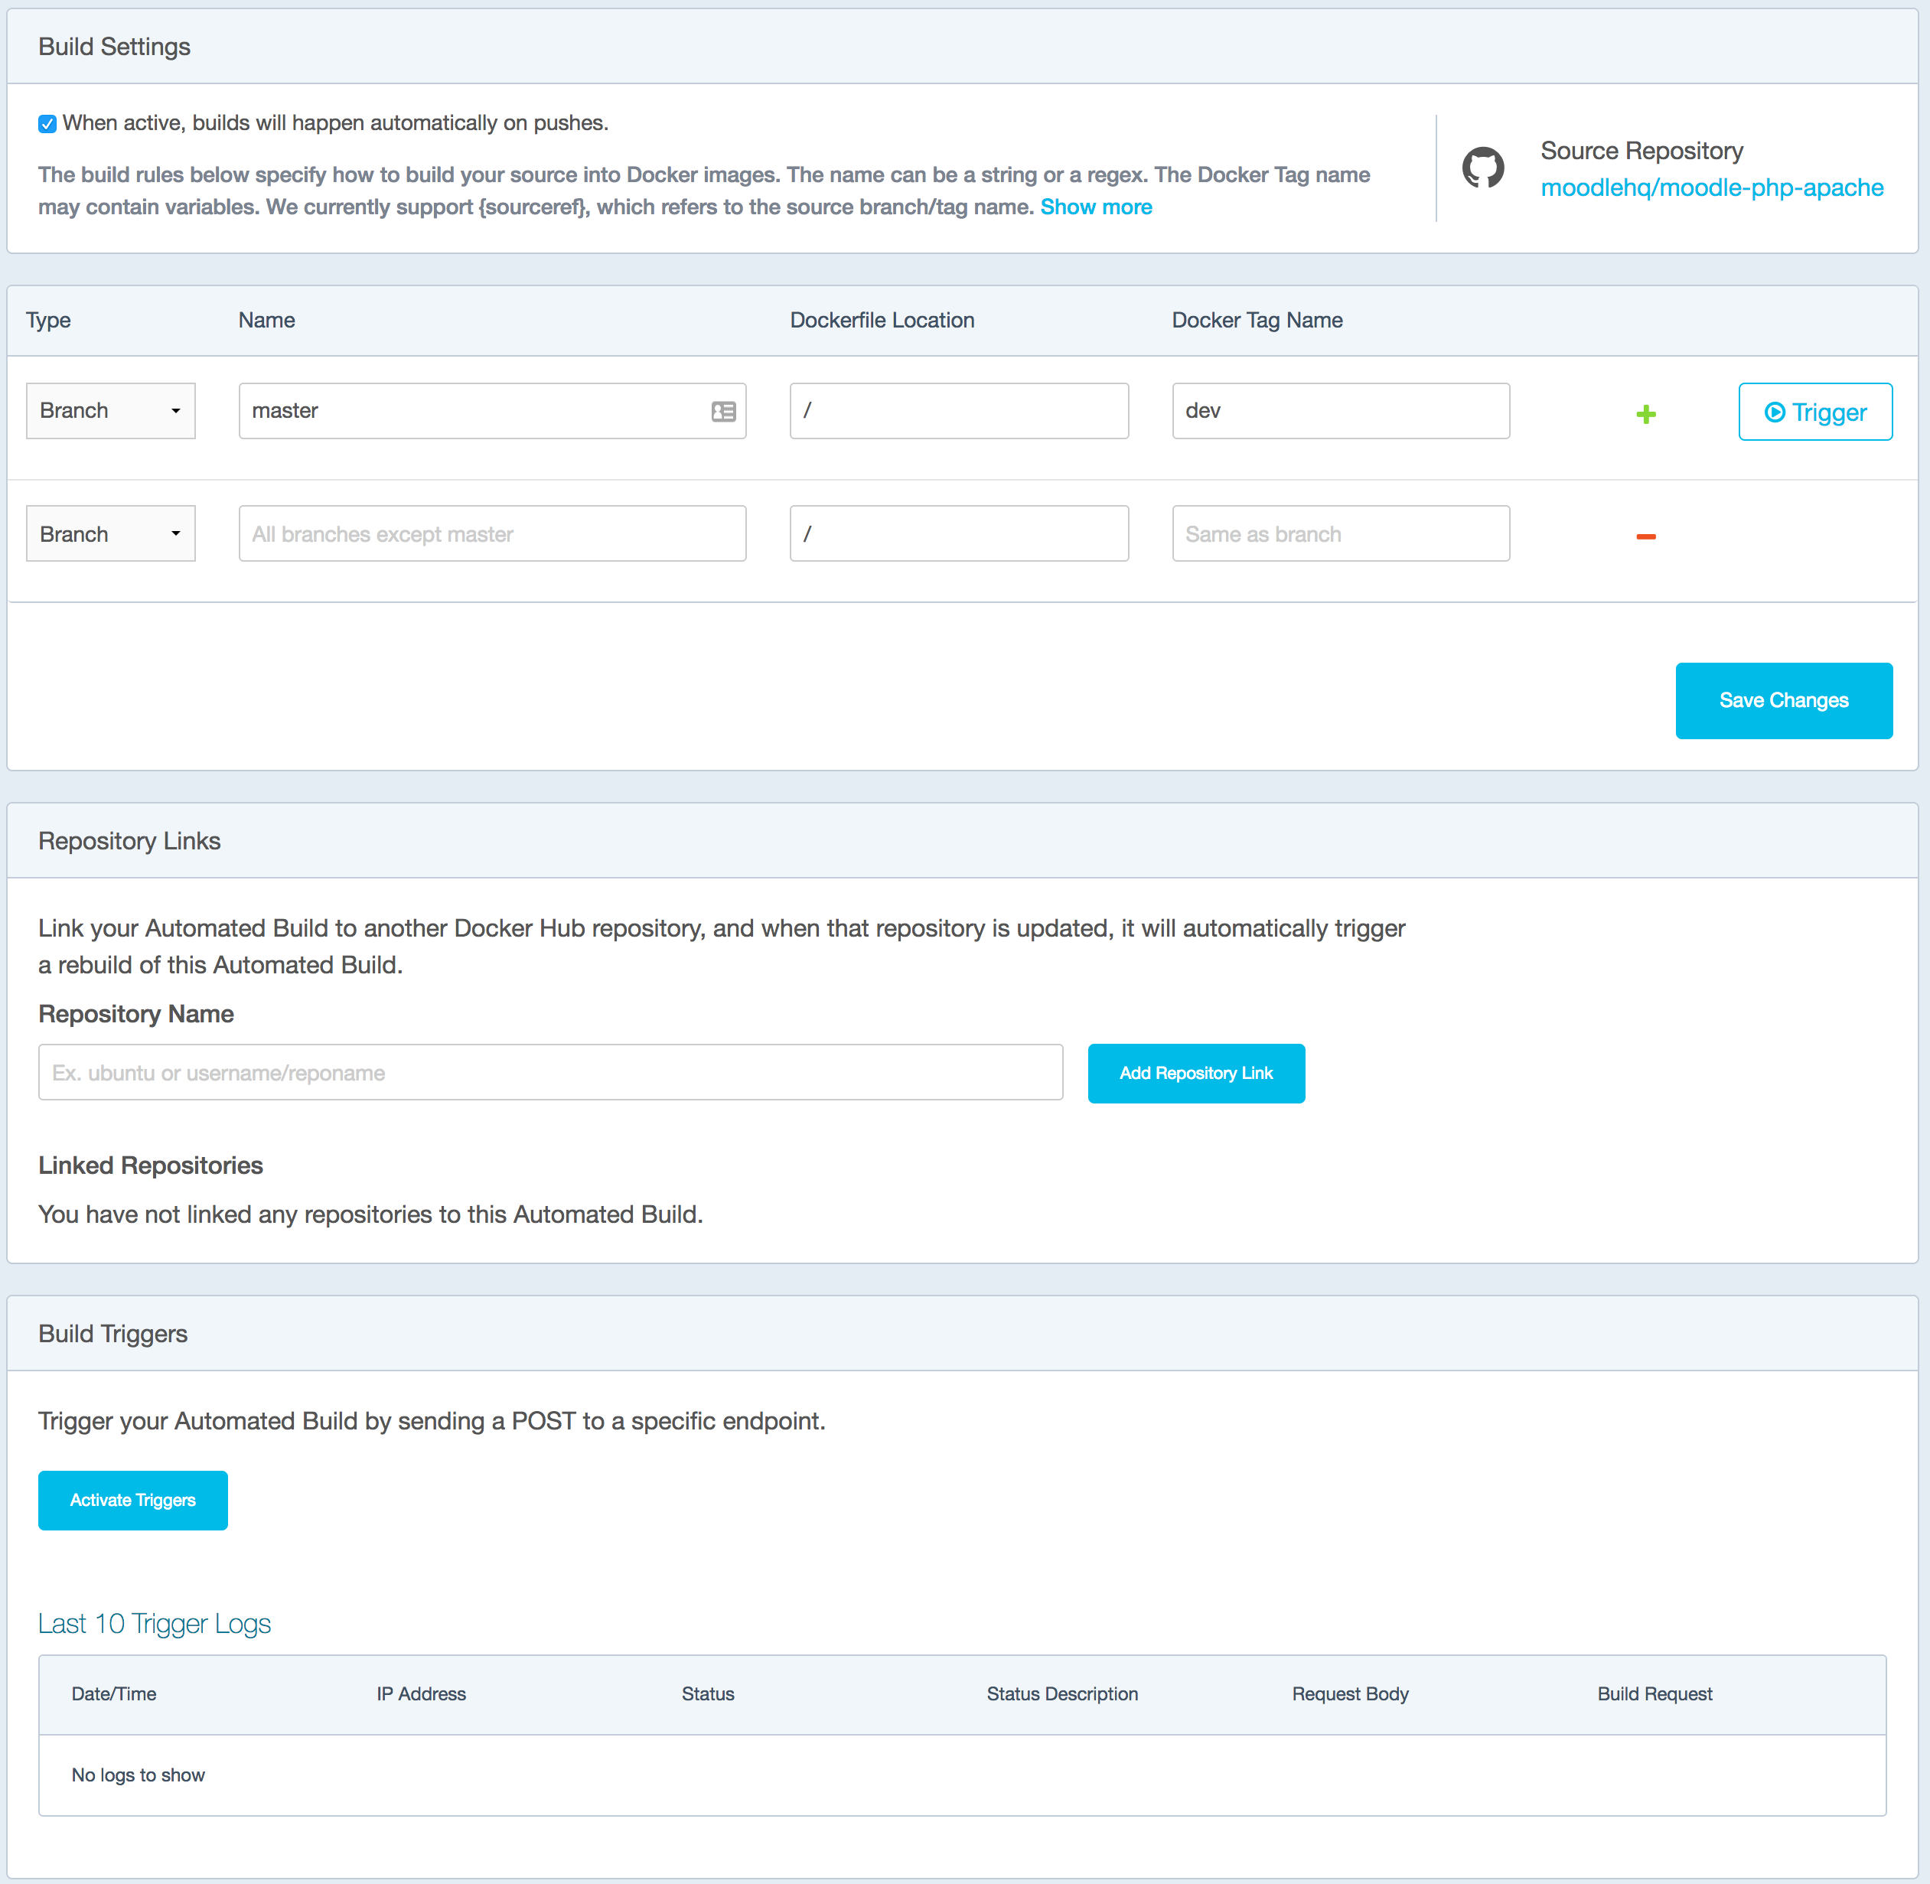Focus the Repository Name input
Image resolution: width=1930 pixels, height=1884 pixels.
click(x=550, y=1071)
